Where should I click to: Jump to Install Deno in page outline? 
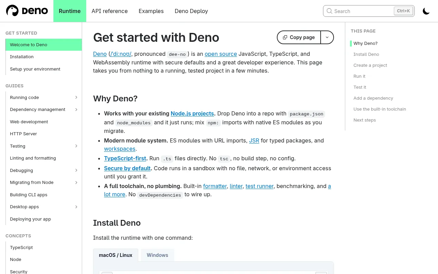(366, 54)
